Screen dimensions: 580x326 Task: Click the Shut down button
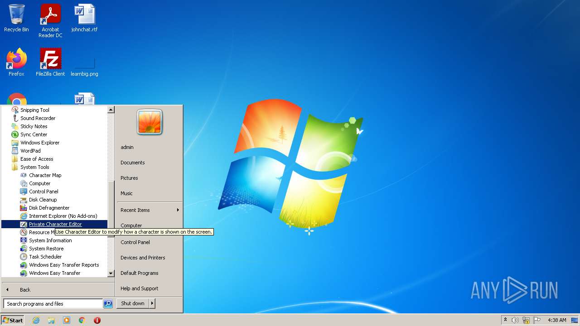133,303
